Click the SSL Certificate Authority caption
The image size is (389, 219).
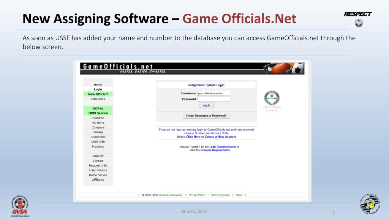[272, 109]
